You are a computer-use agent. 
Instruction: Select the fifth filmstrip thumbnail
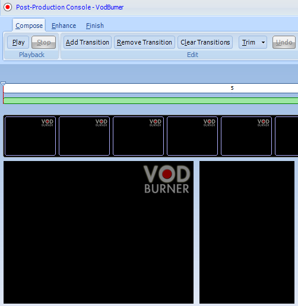pos(246,136)
